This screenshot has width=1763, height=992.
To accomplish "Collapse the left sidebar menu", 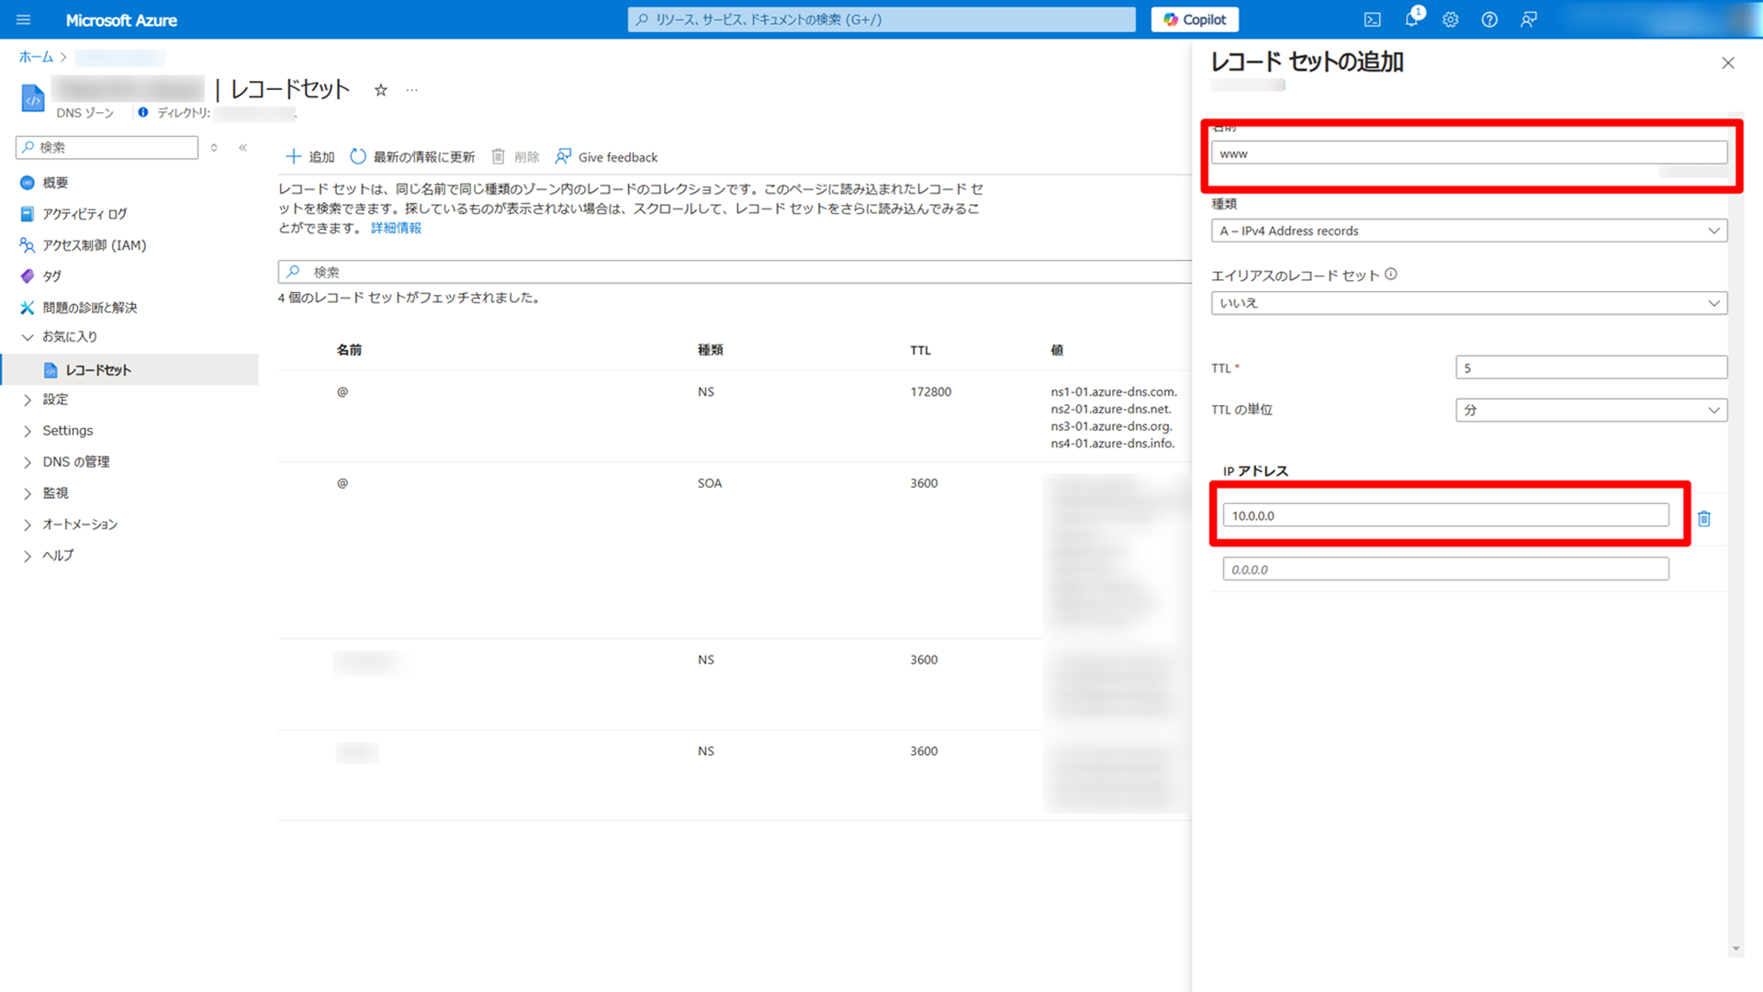I will point(243,147).
